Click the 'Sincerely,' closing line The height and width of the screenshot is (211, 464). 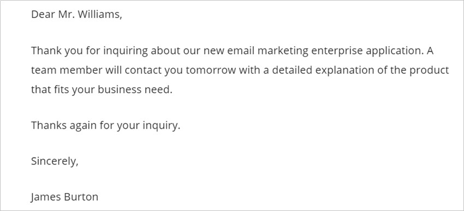pyautogui.click(x=55, y=161)
